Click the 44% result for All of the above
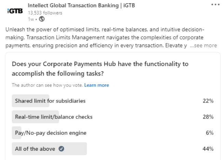 [x=208, y=149]
